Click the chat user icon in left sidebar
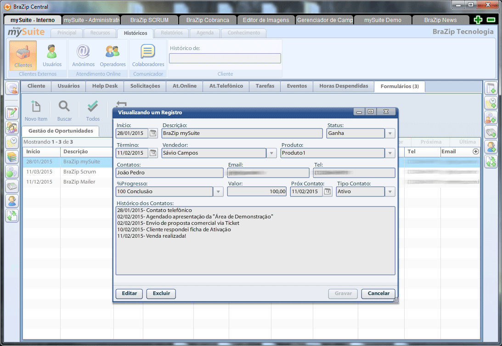The height and width of the screenshot is (346, 502). [x=12, y=88]
